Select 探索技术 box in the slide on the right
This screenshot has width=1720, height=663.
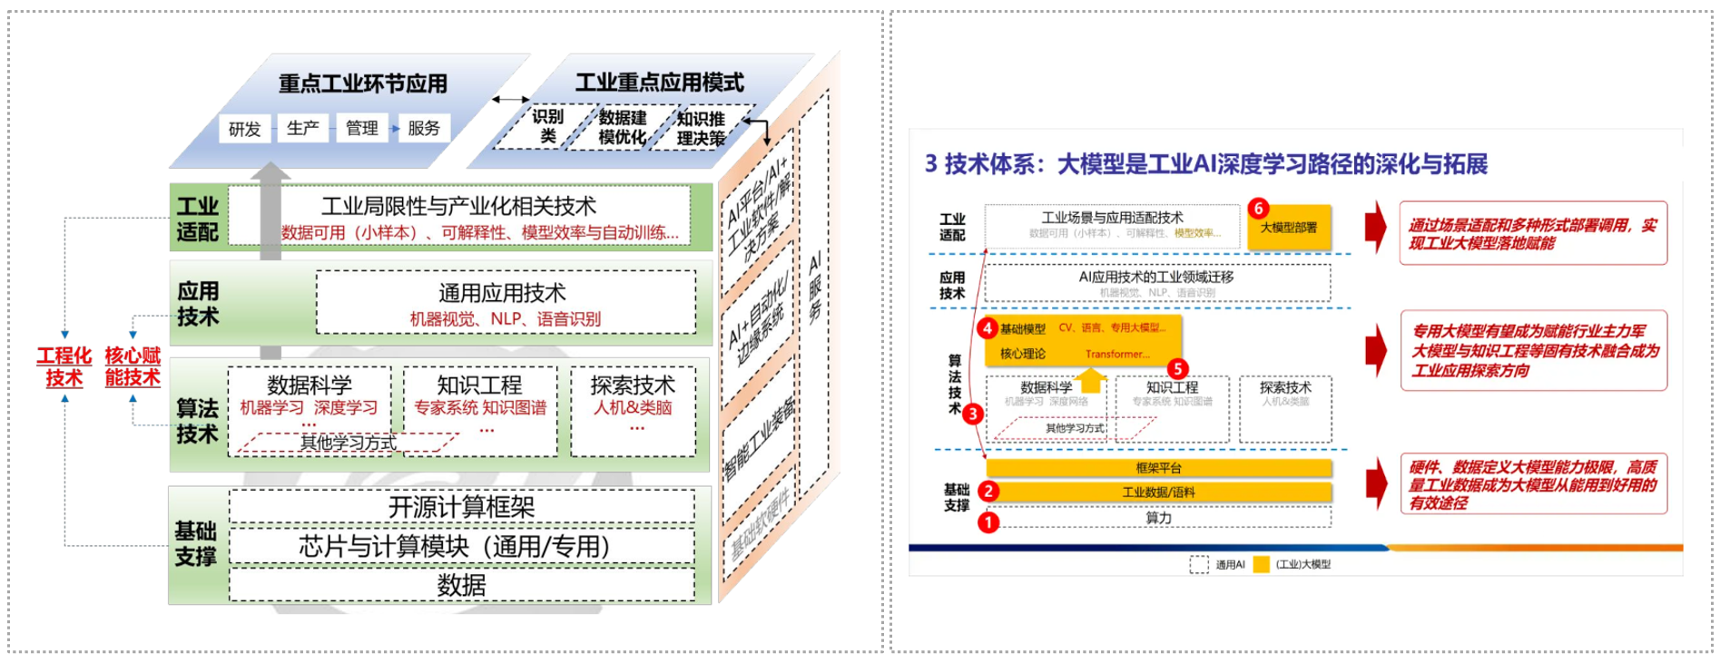[x=1285, y=408]
